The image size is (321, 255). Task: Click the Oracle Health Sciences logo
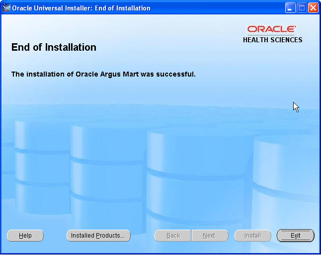tap(272, 34)
